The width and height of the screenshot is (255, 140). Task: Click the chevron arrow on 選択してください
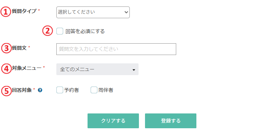coord(126,12)
